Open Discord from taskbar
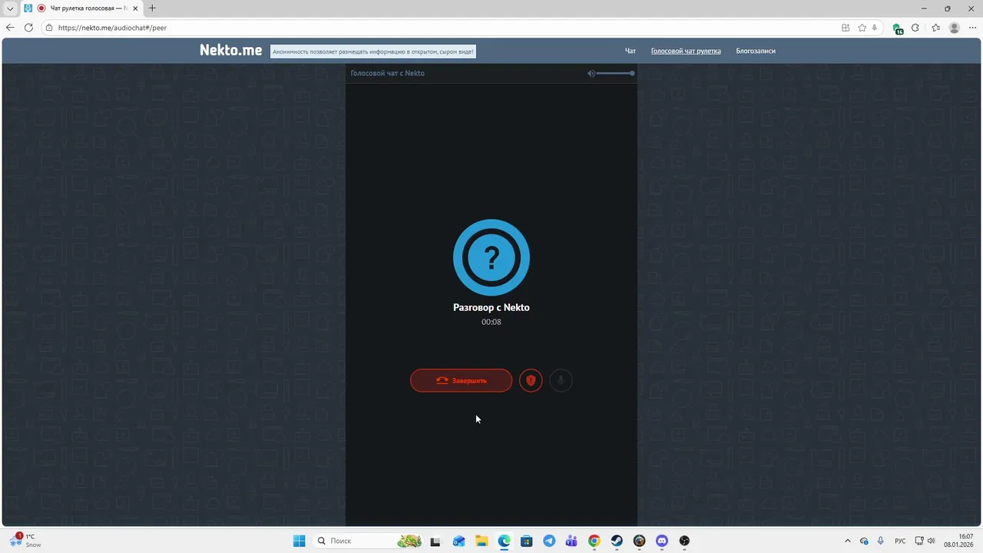This screenshot has height=553, width=983. click(x=662, y=541)
